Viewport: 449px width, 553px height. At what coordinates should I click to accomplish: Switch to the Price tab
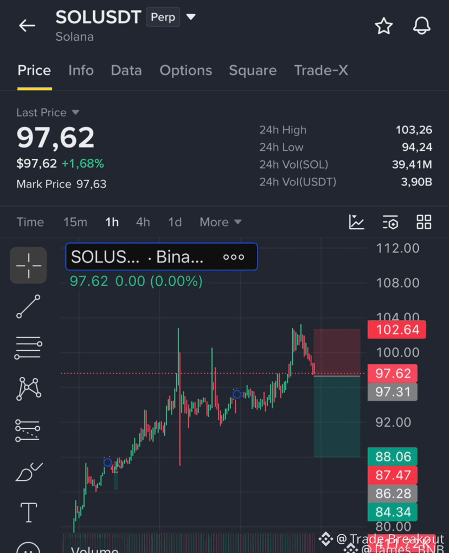coord(34,70)
